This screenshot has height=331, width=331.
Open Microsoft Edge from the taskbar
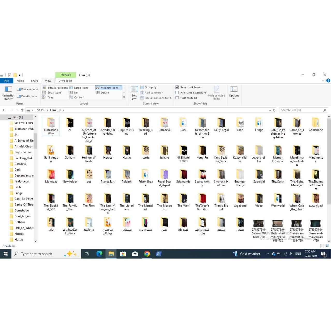(99, 254)
